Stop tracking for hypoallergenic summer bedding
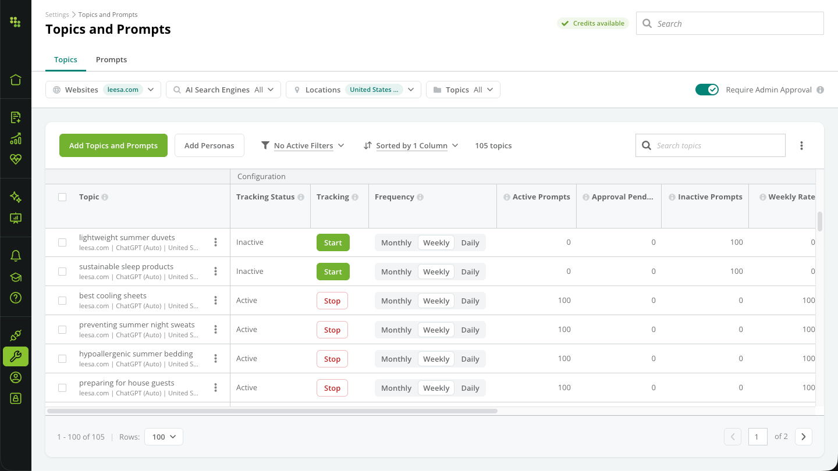This screenshot has height=471, width=838. [x=332, y=359]
